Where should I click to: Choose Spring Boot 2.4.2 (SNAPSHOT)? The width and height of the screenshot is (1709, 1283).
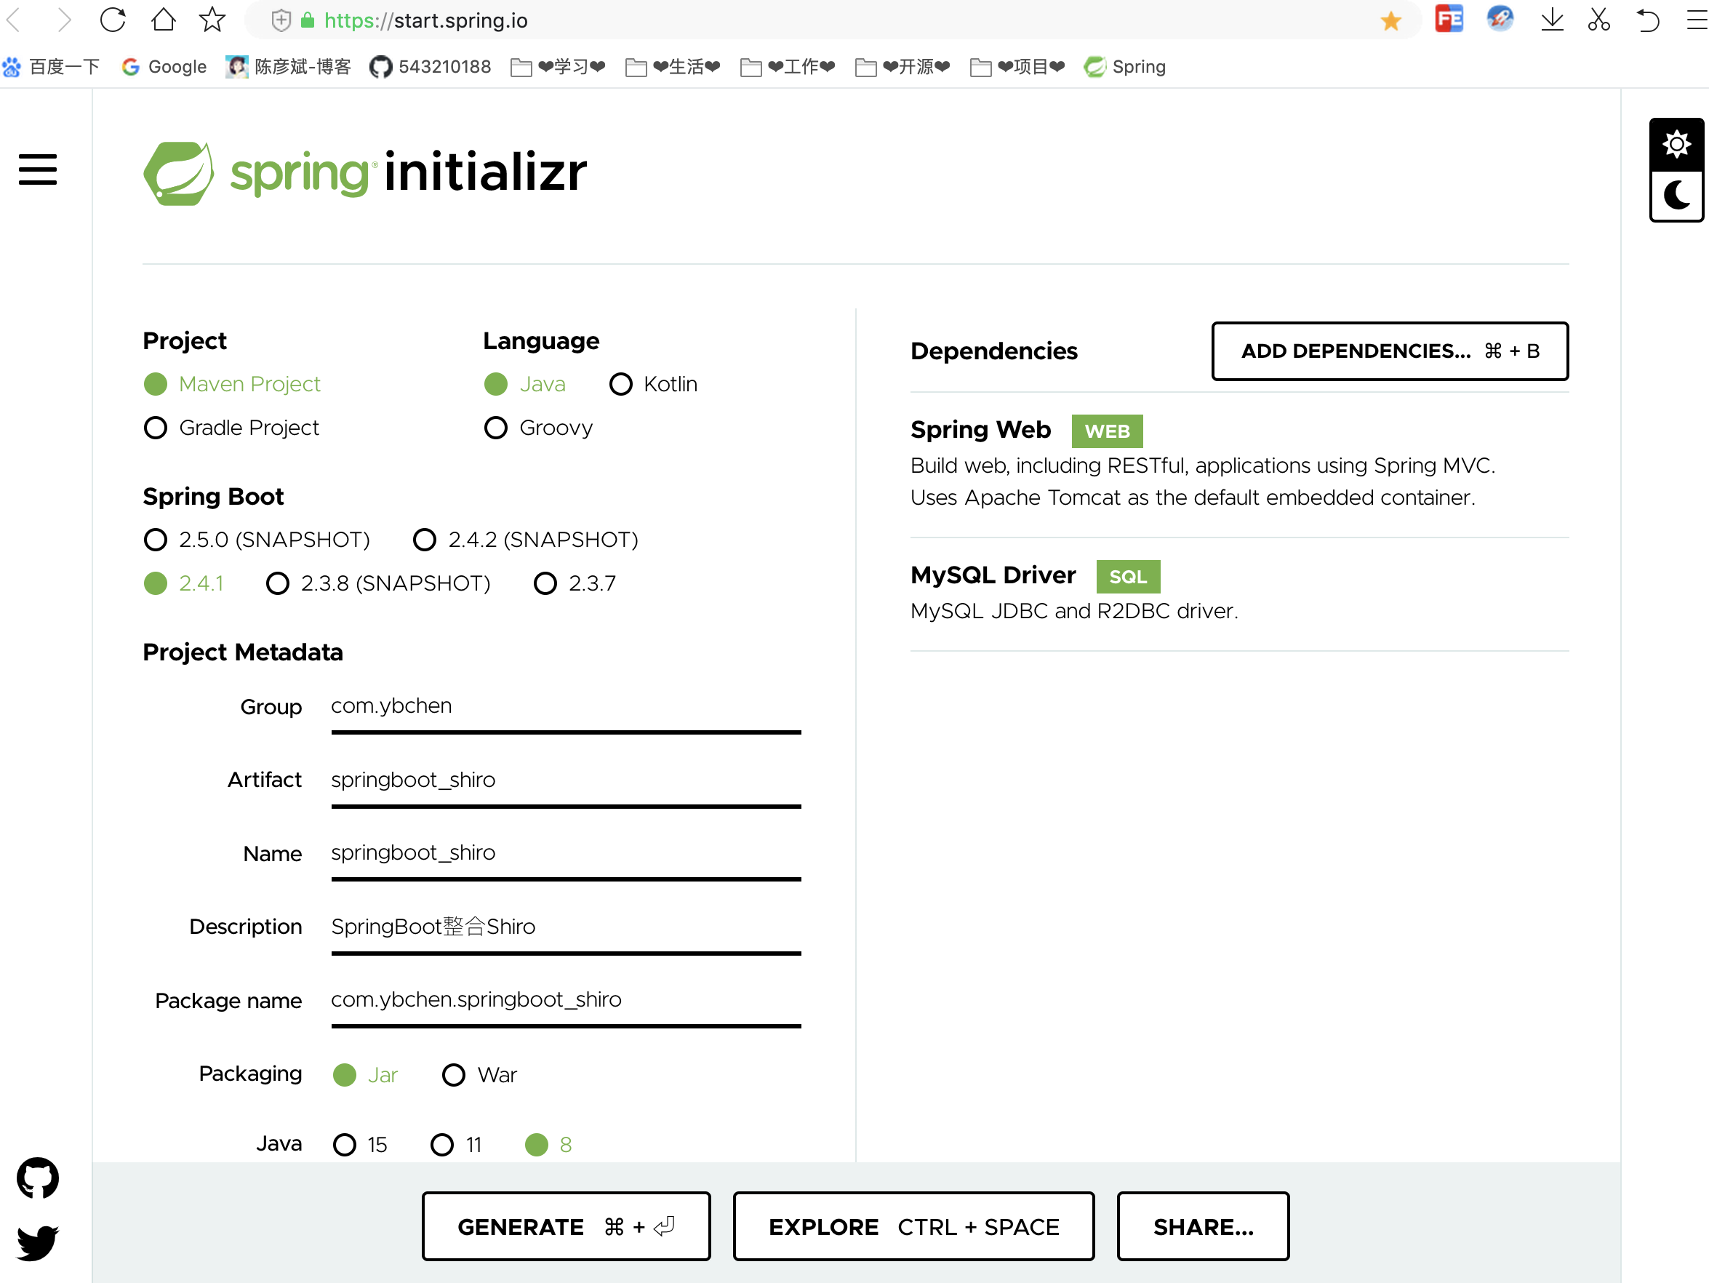pyautogui.click(x=526, y=540)
